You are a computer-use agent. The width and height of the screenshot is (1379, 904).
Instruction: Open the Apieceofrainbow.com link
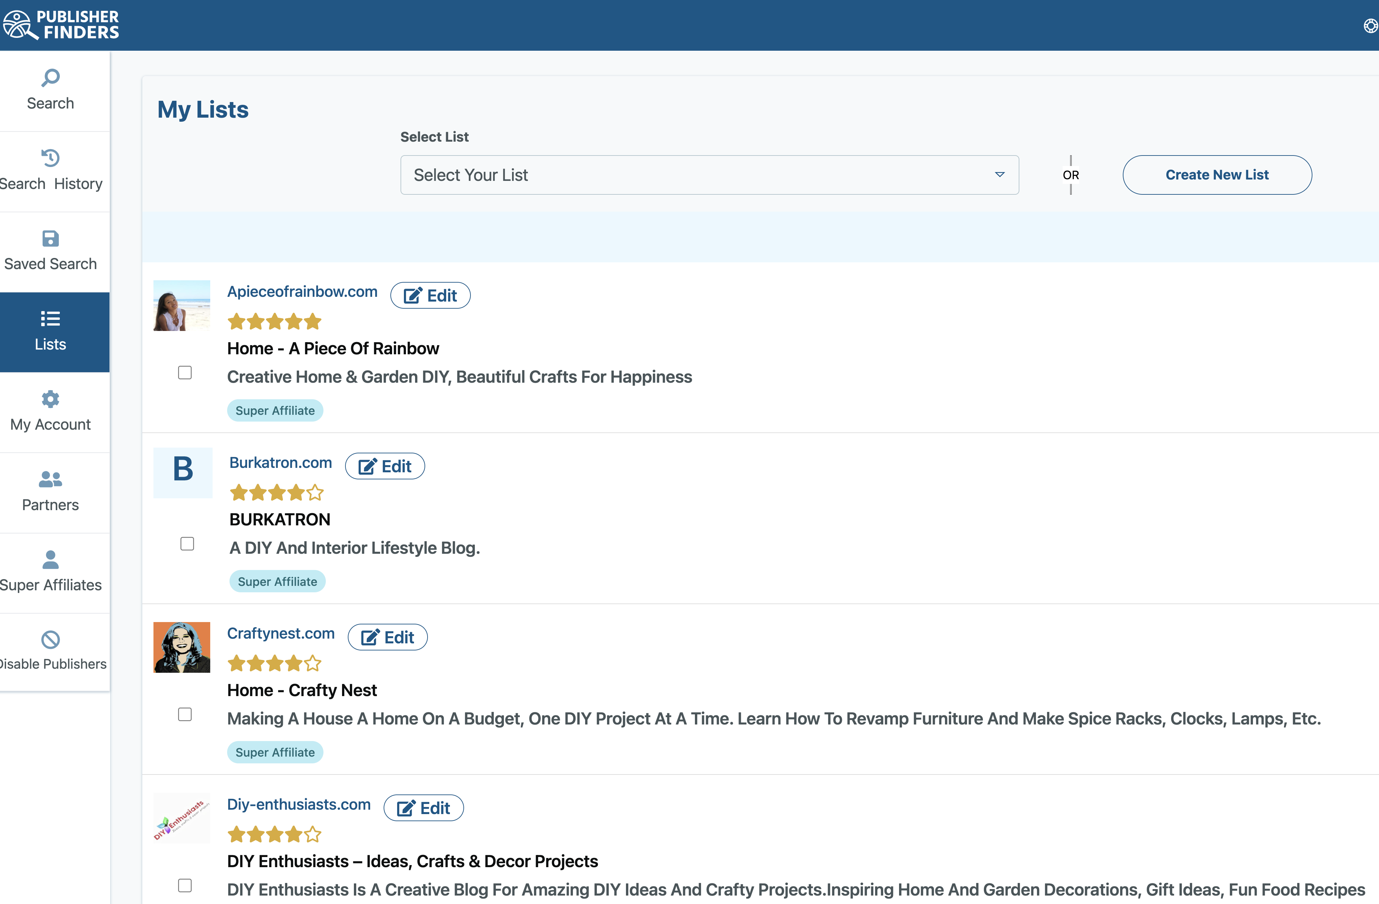click(302, 291)
